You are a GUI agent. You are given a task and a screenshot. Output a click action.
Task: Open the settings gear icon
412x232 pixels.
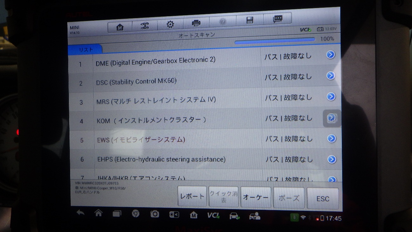pos(170,24)
